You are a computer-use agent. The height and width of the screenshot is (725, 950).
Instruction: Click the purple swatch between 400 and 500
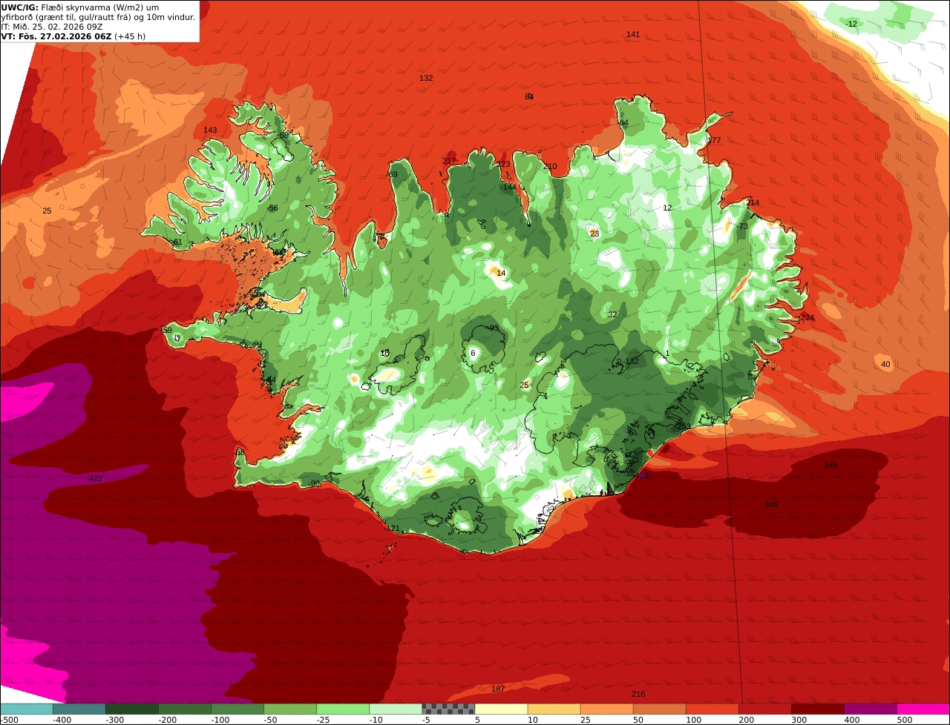870,709
